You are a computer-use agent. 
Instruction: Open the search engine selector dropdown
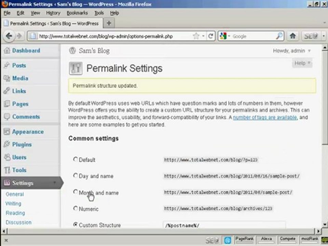[x=229, y=36]
